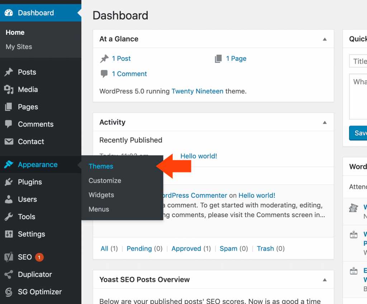Click the first WordCamp event icon

[353, 207]
